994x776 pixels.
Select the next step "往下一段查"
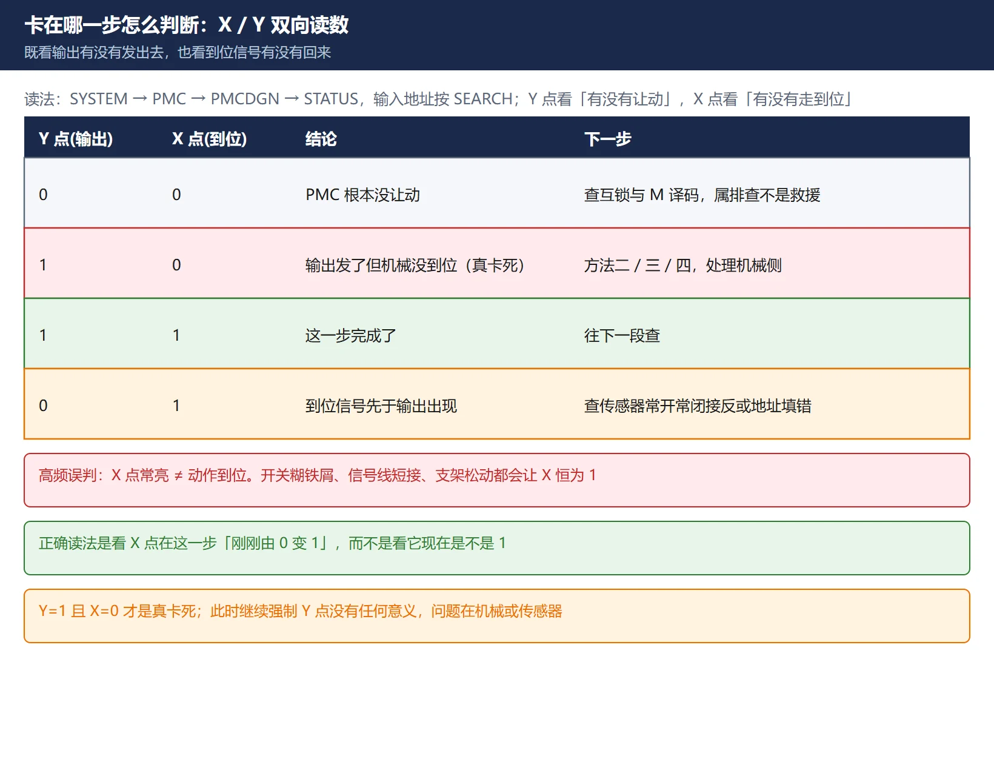point(622,335)
